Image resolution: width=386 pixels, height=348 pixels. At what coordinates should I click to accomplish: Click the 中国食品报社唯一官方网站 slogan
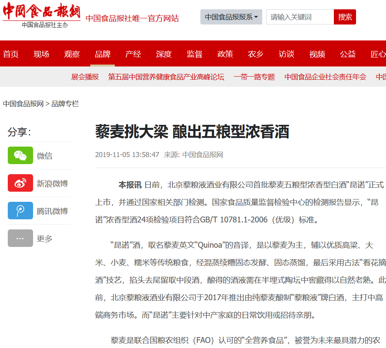coord(132,18)
